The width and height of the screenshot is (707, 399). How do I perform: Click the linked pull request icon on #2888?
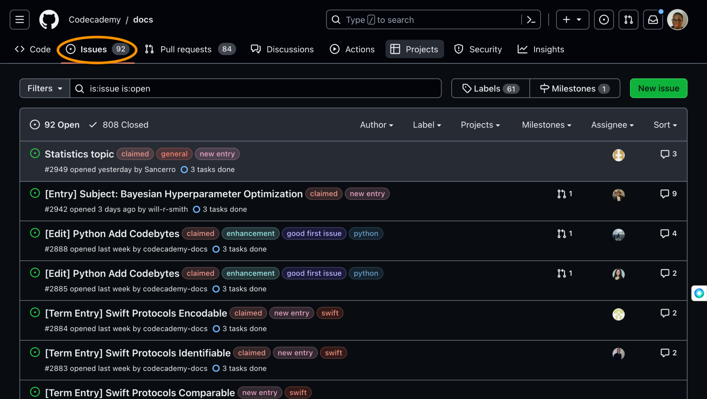(x=561, y=233)
